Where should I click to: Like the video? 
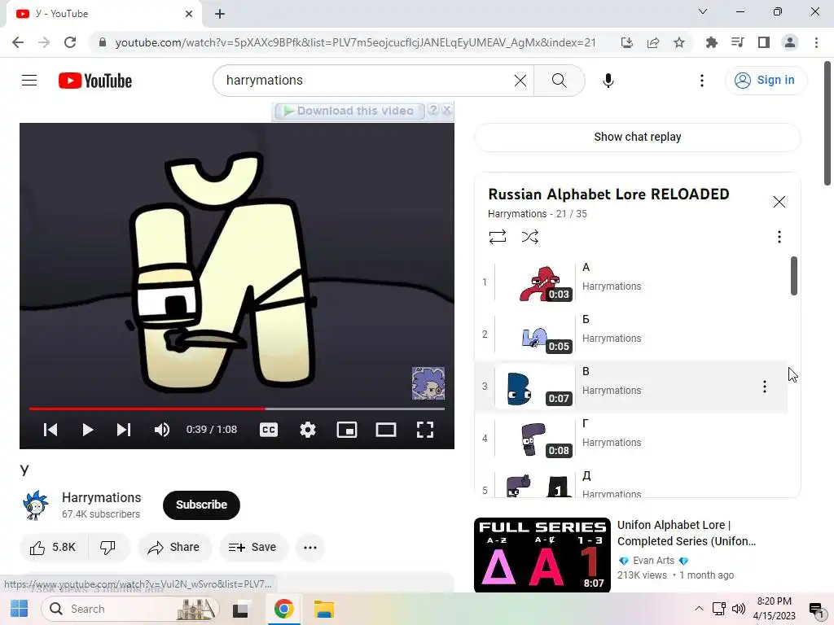pyautogui.click(x=53, y=548)
